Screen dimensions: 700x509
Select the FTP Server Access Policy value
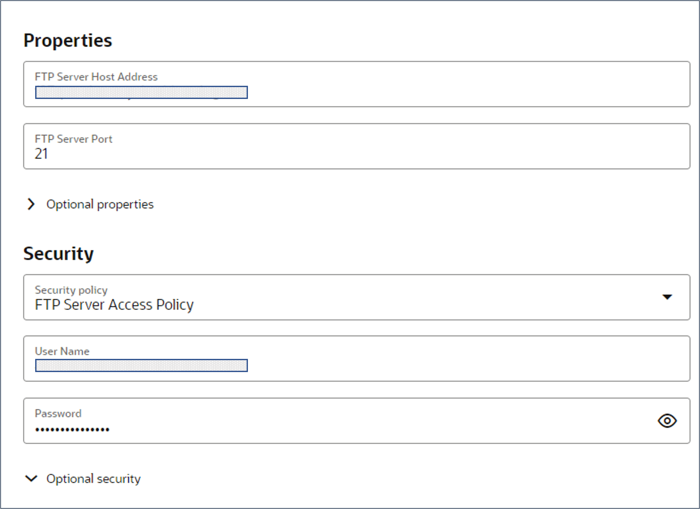pyautogui.click(x=114, y=305)
